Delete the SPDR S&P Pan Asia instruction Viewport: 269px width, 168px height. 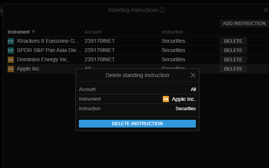pos(233,50)
